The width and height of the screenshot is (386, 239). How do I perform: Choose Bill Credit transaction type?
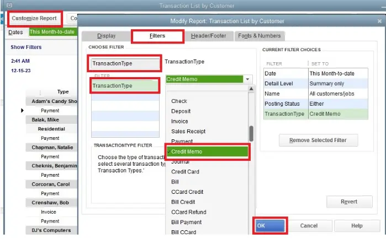click(x=183, y=202)
